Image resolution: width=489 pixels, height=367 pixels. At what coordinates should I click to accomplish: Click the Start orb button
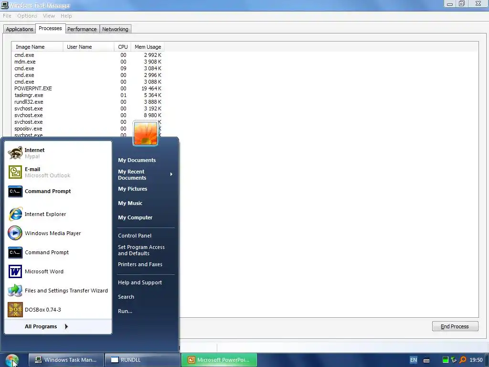12,360
